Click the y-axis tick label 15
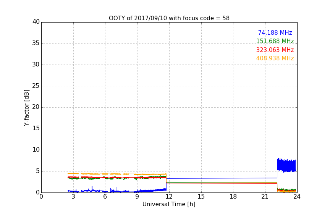This screenshot has width=330, height=220. click(x=36, y=128)
